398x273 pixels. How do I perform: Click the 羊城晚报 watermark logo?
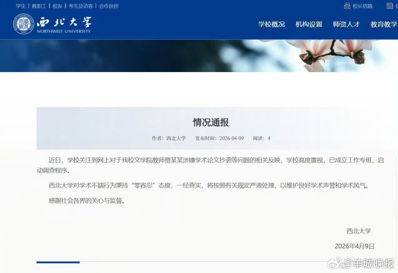pyautogui.click(x=361, y=264)
